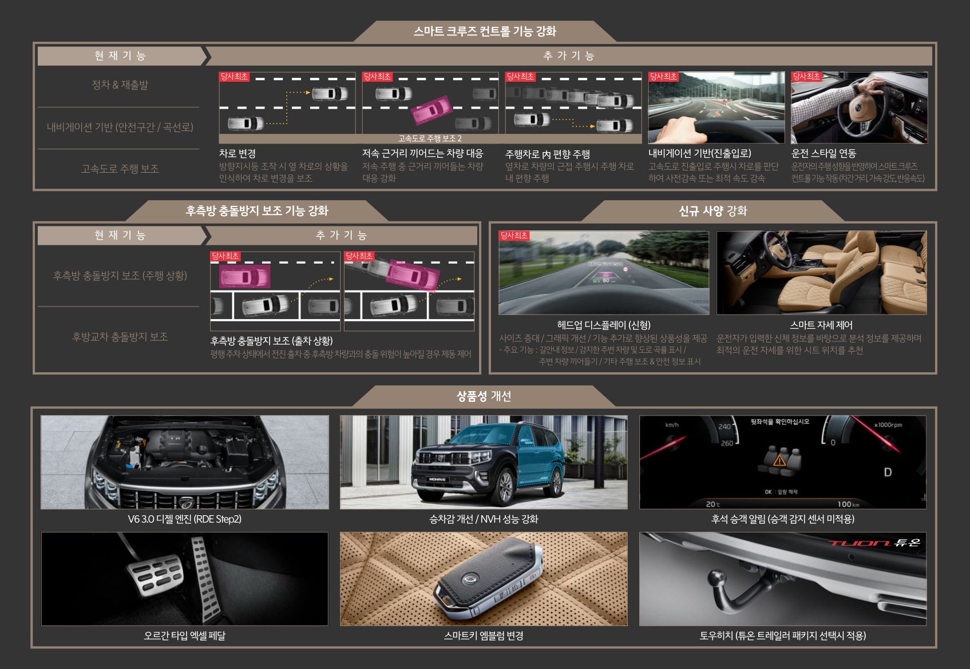Click the 신규 사양 강화 section header

(712, 211)
